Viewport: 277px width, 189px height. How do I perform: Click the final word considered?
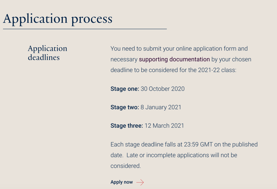pyautogui.click(x=126, y=166)
